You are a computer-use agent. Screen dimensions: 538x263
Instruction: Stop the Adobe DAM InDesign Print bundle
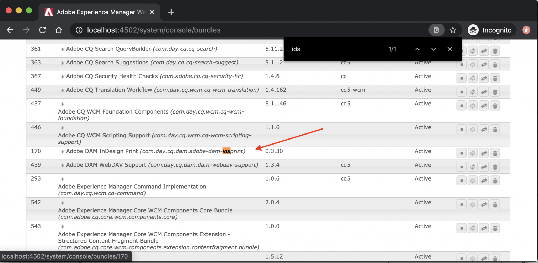pos(462,153)
